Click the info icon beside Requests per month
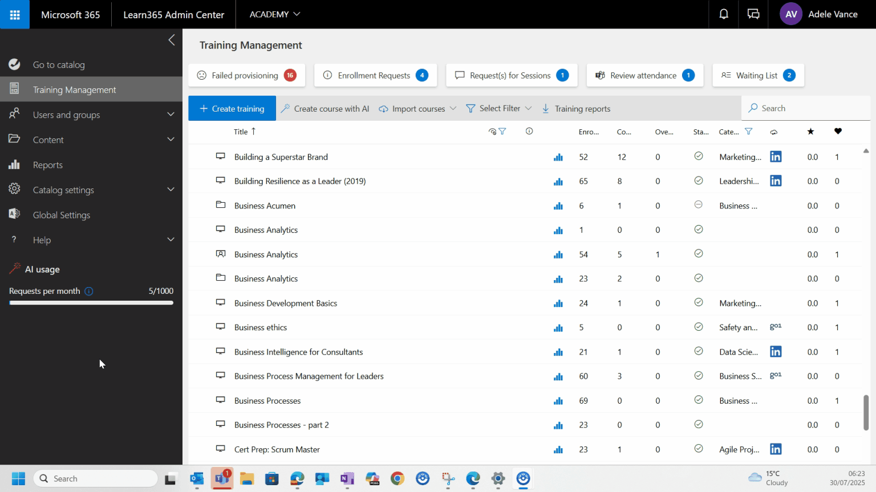Image resolution: width=876 pixels, height=492 pixels. (x=89, y=291)
